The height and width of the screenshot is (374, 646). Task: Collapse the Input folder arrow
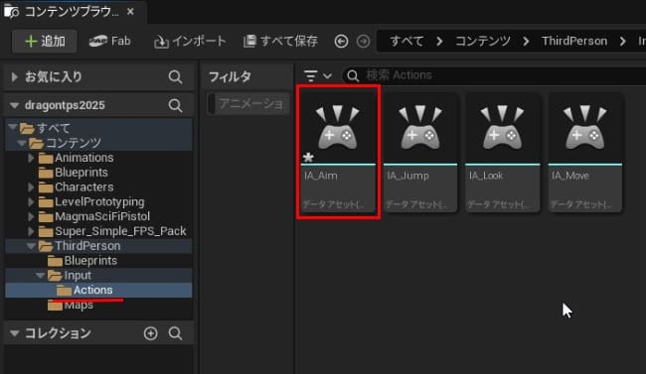(40, 275)
